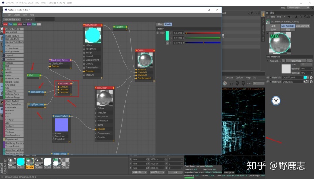The image size is (314, 179).
Task: Open the Help menu in Node Editor
Action: [x=32, y=15]
